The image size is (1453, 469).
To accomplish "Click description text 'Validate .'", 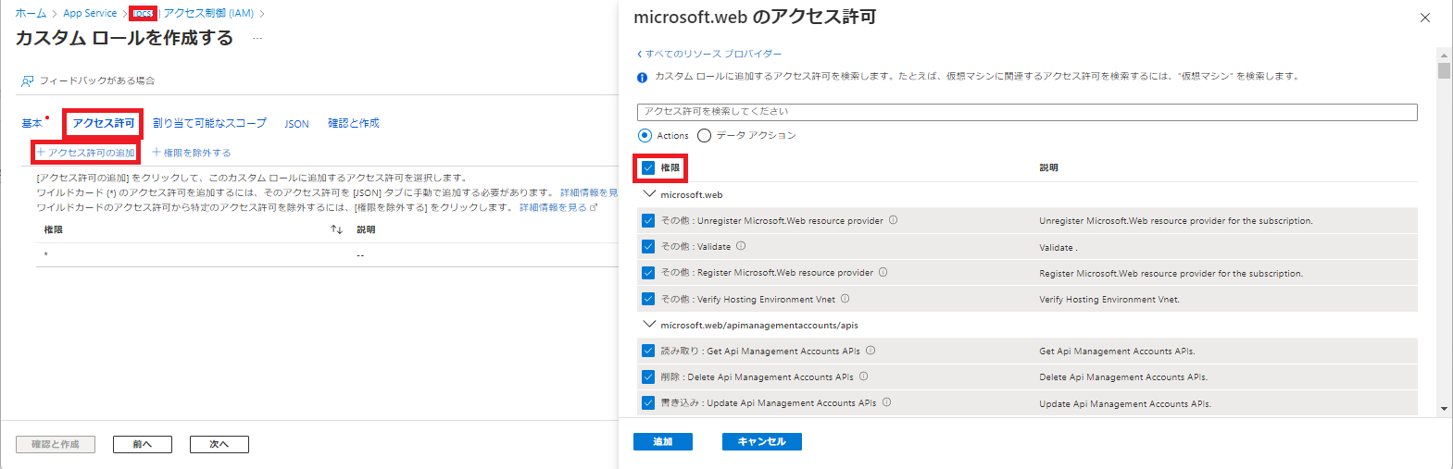I will pyautogui.click(x=1058, y=247).
